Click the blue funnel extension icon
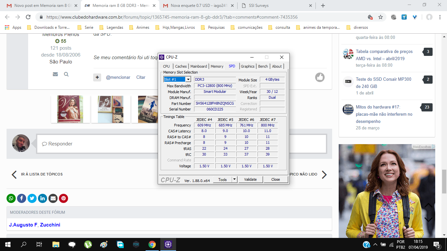 [x=415, y=17]
